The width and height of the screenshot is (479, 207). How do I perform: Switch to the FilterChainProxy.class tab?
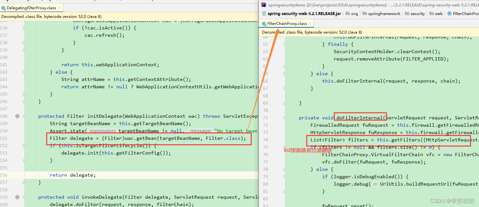point(287,23)
